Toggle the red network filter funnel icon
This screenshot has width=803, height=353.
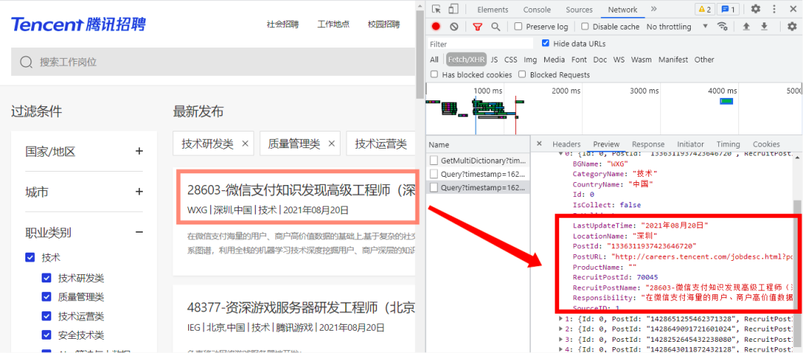[477, 27]
